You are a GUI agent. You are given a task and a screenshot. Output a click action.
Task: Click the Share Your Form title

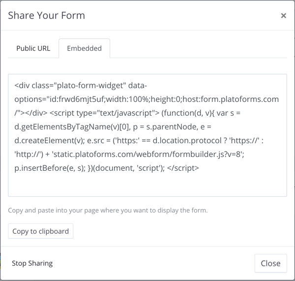tap(47, 15)
